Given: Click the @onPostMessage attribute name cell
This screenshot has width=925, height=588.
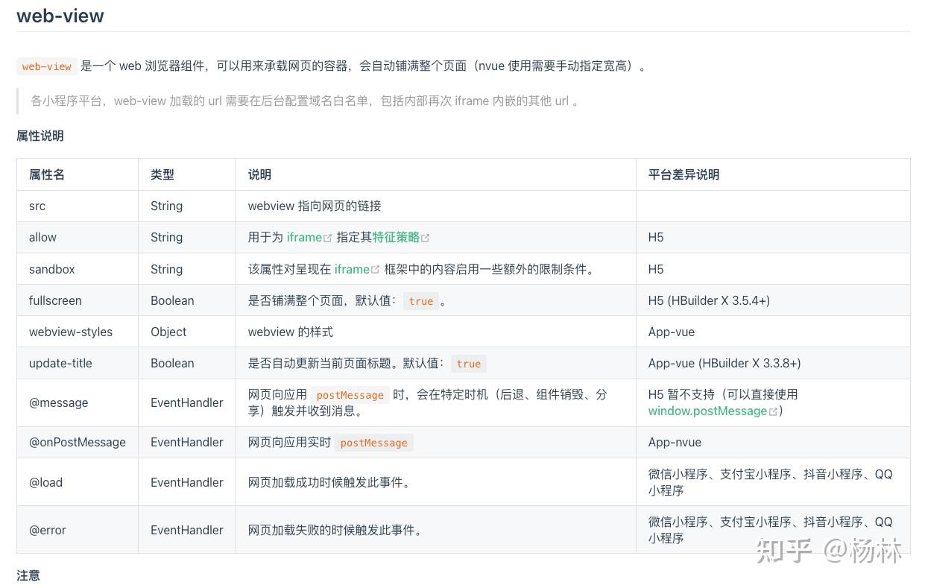Looking at the screenshot, I should 78,442.
